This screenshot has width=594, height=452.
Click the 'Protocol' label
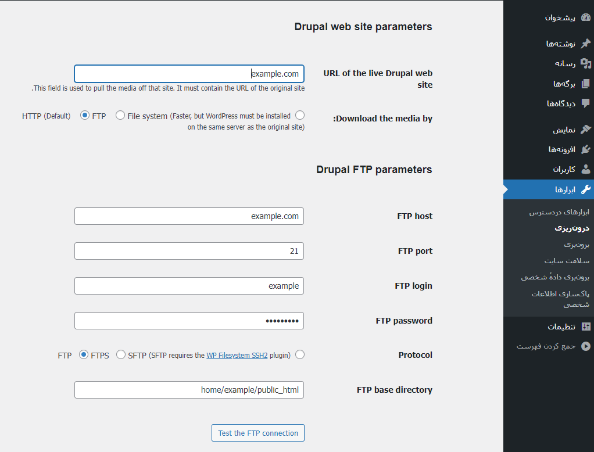coord(415,355)
